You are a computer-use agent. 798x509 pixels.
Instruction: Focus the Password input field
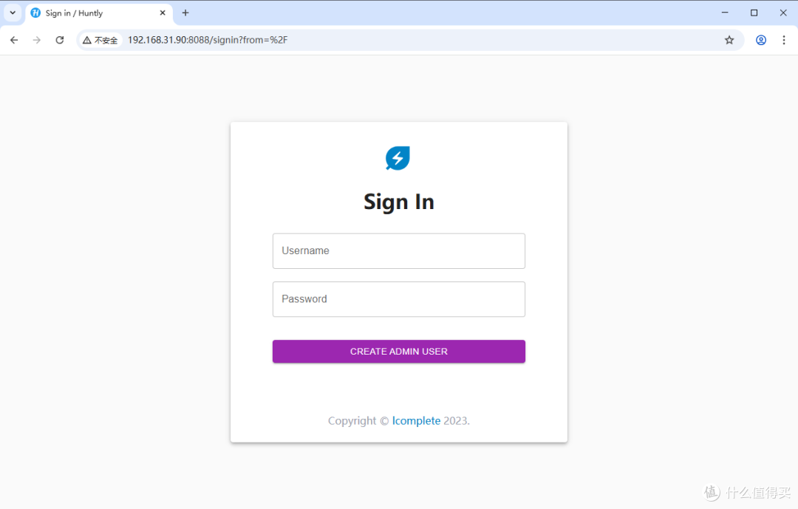tap(399, 299)
